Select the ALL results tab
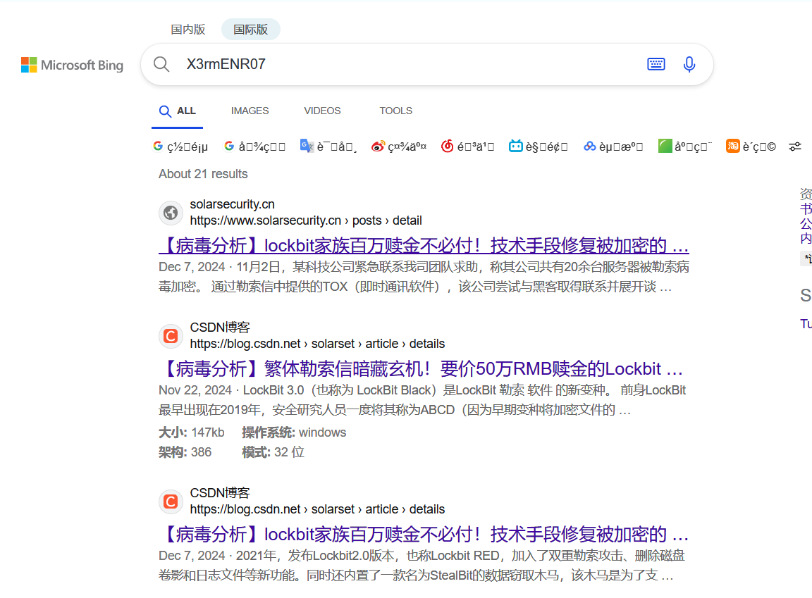Viewport: 812px width, 598px height. point(177,111)
